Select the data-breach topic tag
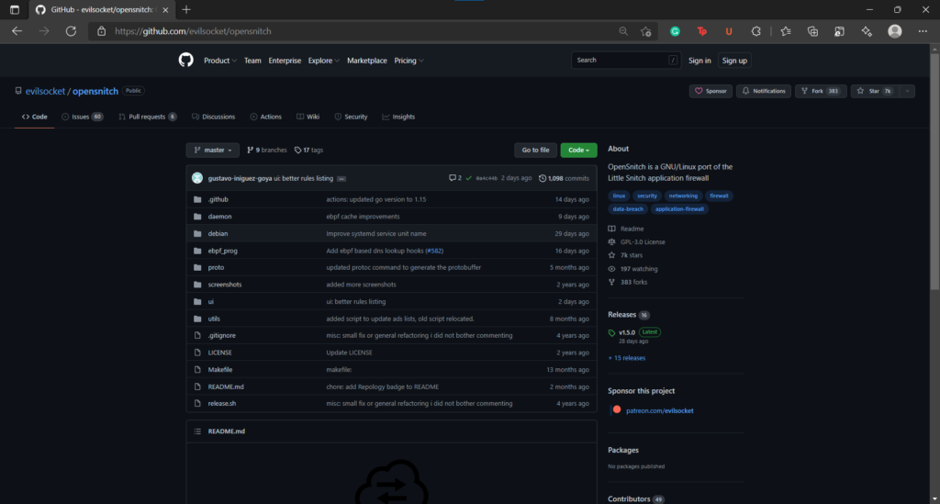This screenshot has height=504, width=940. coord(628,209)
